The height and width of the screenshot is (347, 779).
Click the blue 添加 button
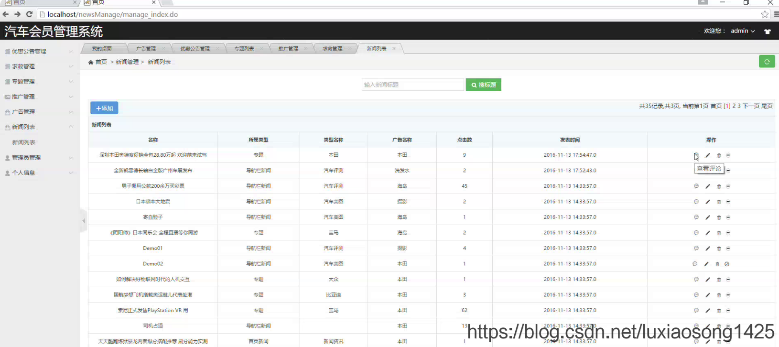(x=104, y=108)
